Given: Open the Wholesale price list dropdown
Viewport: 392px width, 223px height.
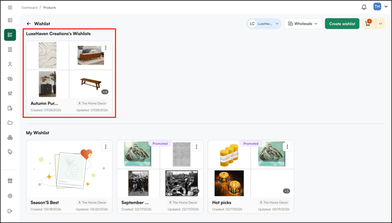Looking at the screenshot, I should 303,23.
